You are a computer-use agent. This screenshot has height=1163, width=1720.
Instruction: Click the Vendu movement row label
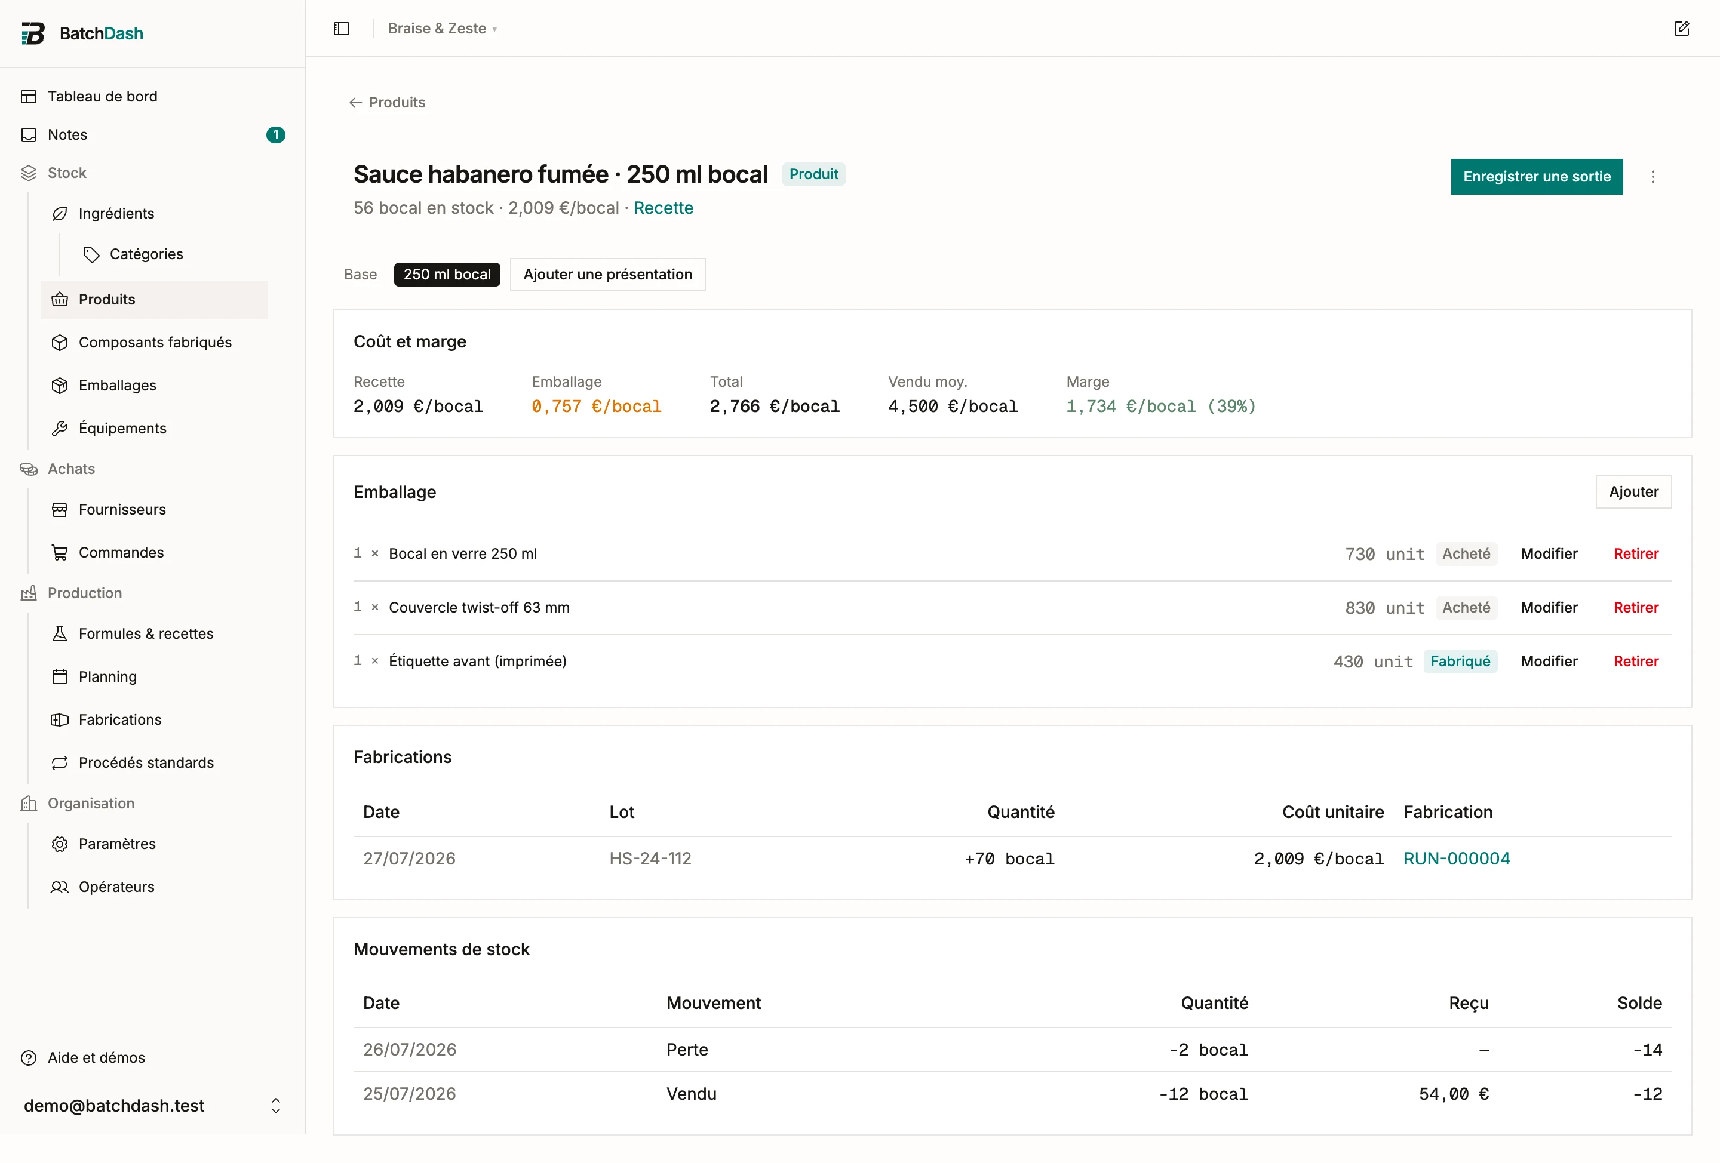pyautogui.click(x=691, y=1094)
